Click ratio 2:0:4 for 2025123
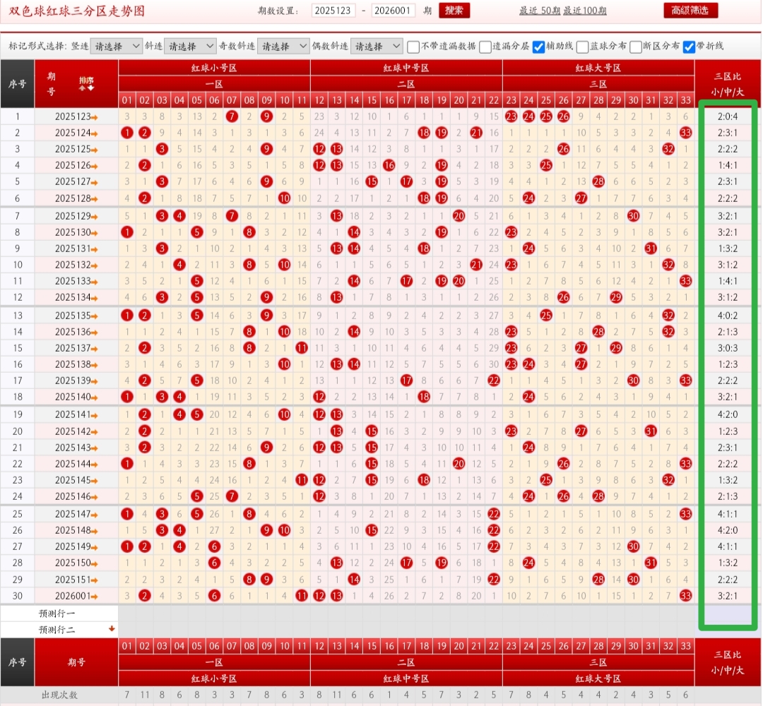 pyautogui.click(x=728, y=116)
